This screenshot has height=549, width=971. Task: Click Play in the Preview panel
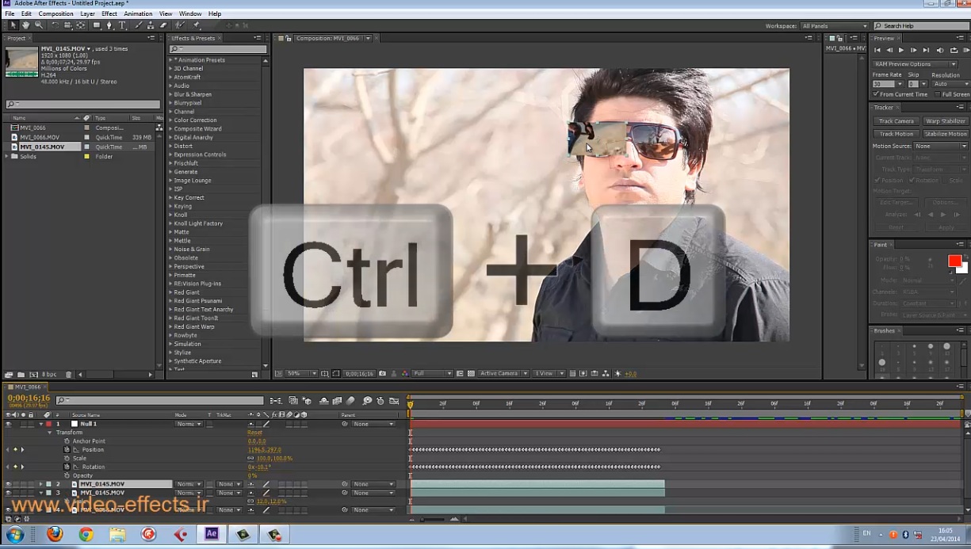pos(901,50)
